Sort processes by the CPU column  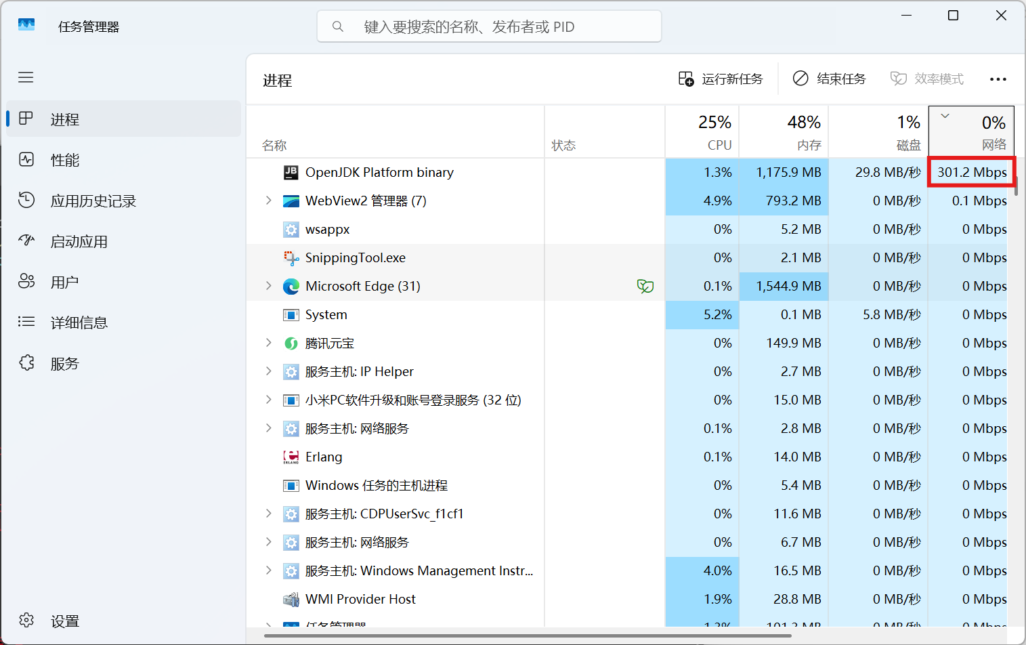[702, 131]
